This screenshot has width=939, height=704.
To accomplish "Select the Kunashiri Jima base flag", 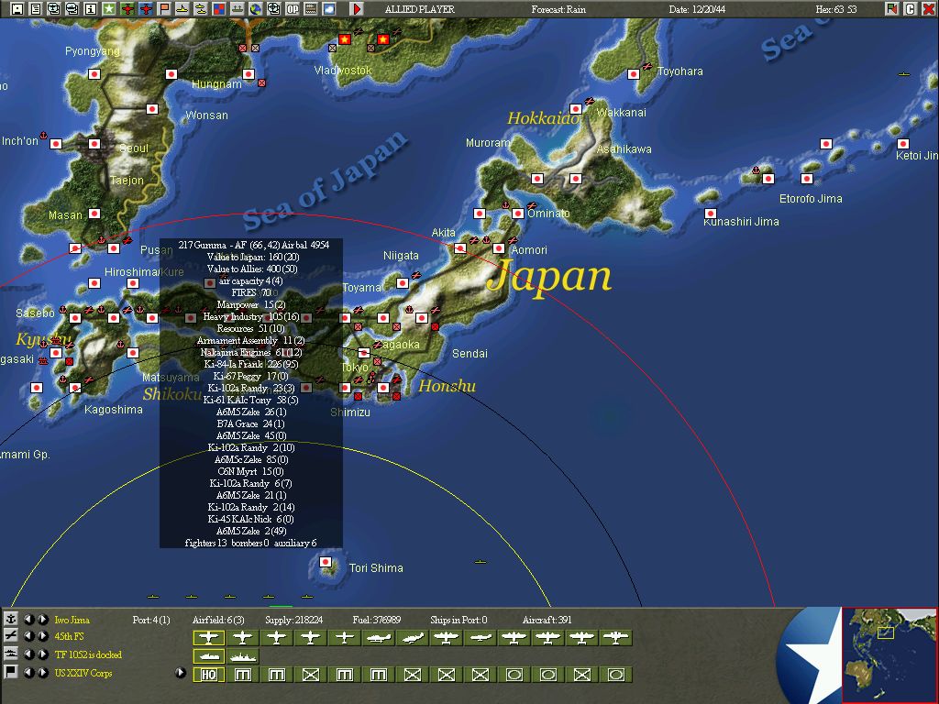I will 711,214.
